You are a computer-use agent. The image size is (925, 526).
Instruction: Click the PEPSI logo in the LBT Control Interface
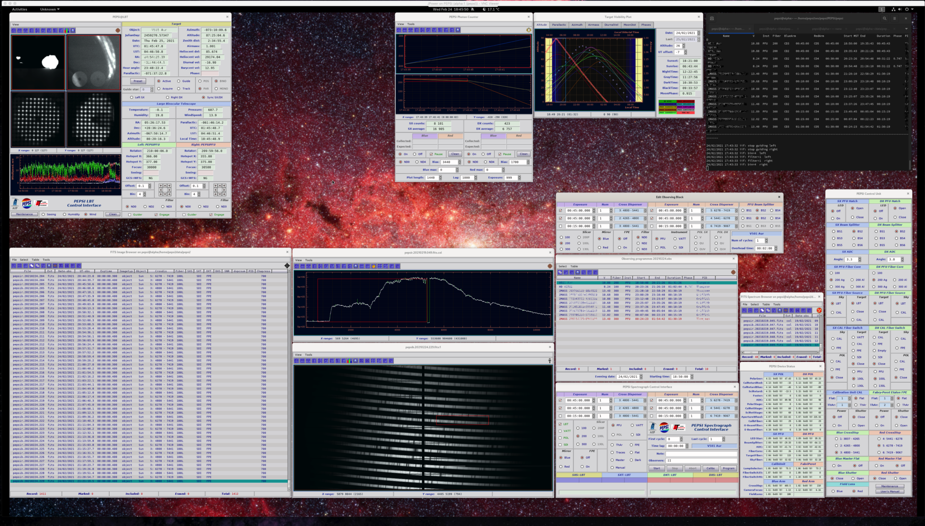27,203
